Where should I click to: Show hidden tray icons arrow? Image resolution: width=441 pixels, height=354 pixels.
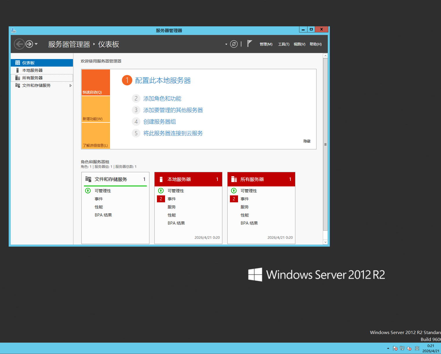pyautogui.click(x=388, y=348)
